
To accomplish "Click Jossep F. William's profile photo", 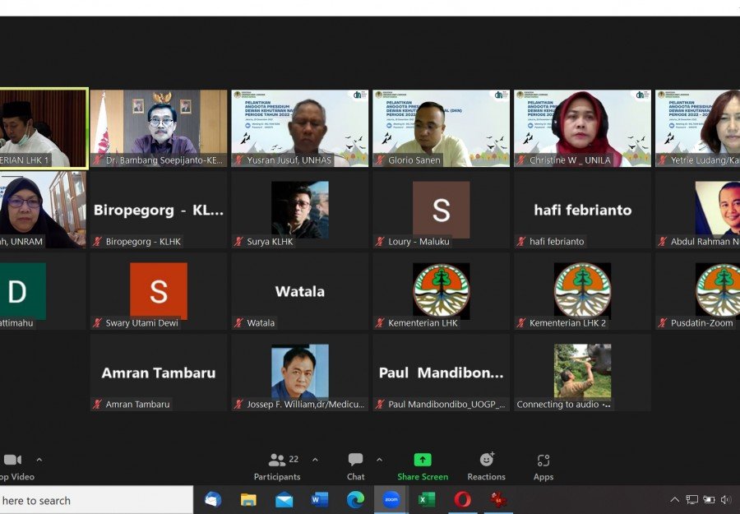I will click(299, 372).
